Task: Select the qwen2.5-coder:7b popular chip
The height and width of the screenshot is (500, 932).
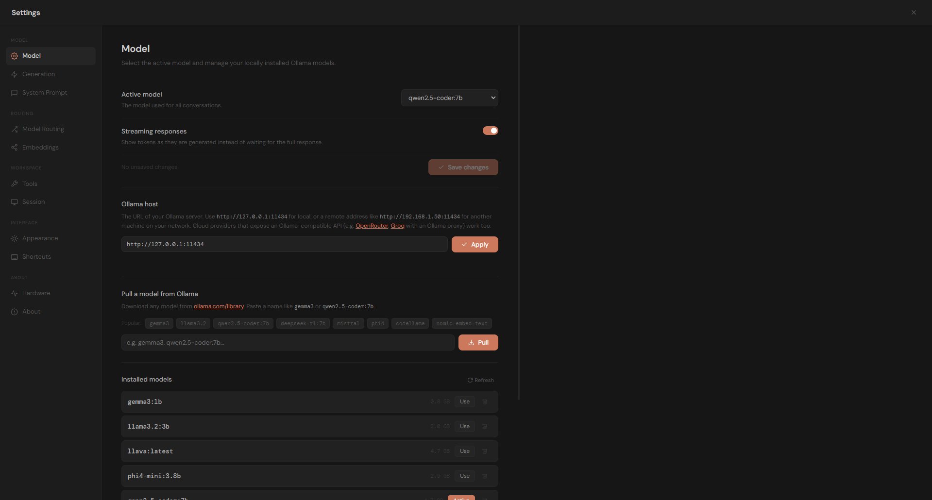Action: (x=243, y=323)
